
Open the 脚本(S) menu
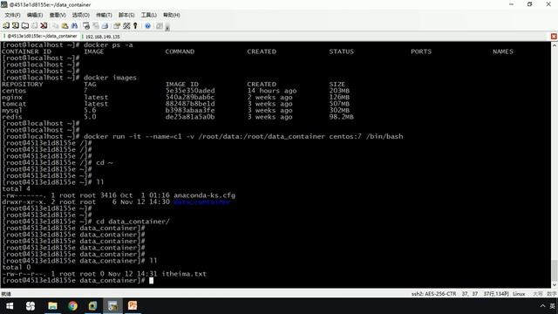126,15
